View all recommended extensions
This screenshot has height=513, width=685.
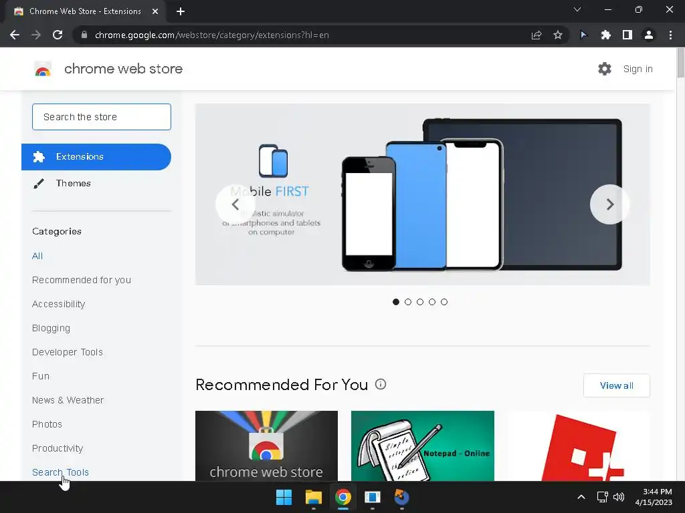(x=616, y=385)
